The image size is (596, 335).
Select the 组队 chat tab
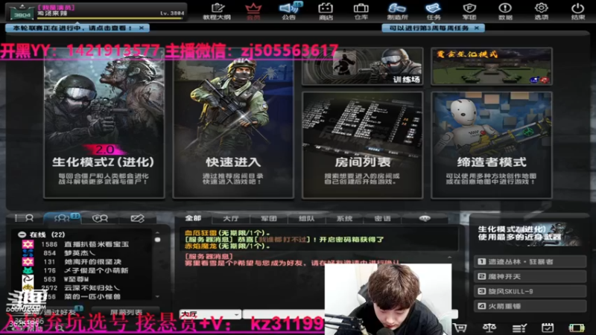coord(307,218)
